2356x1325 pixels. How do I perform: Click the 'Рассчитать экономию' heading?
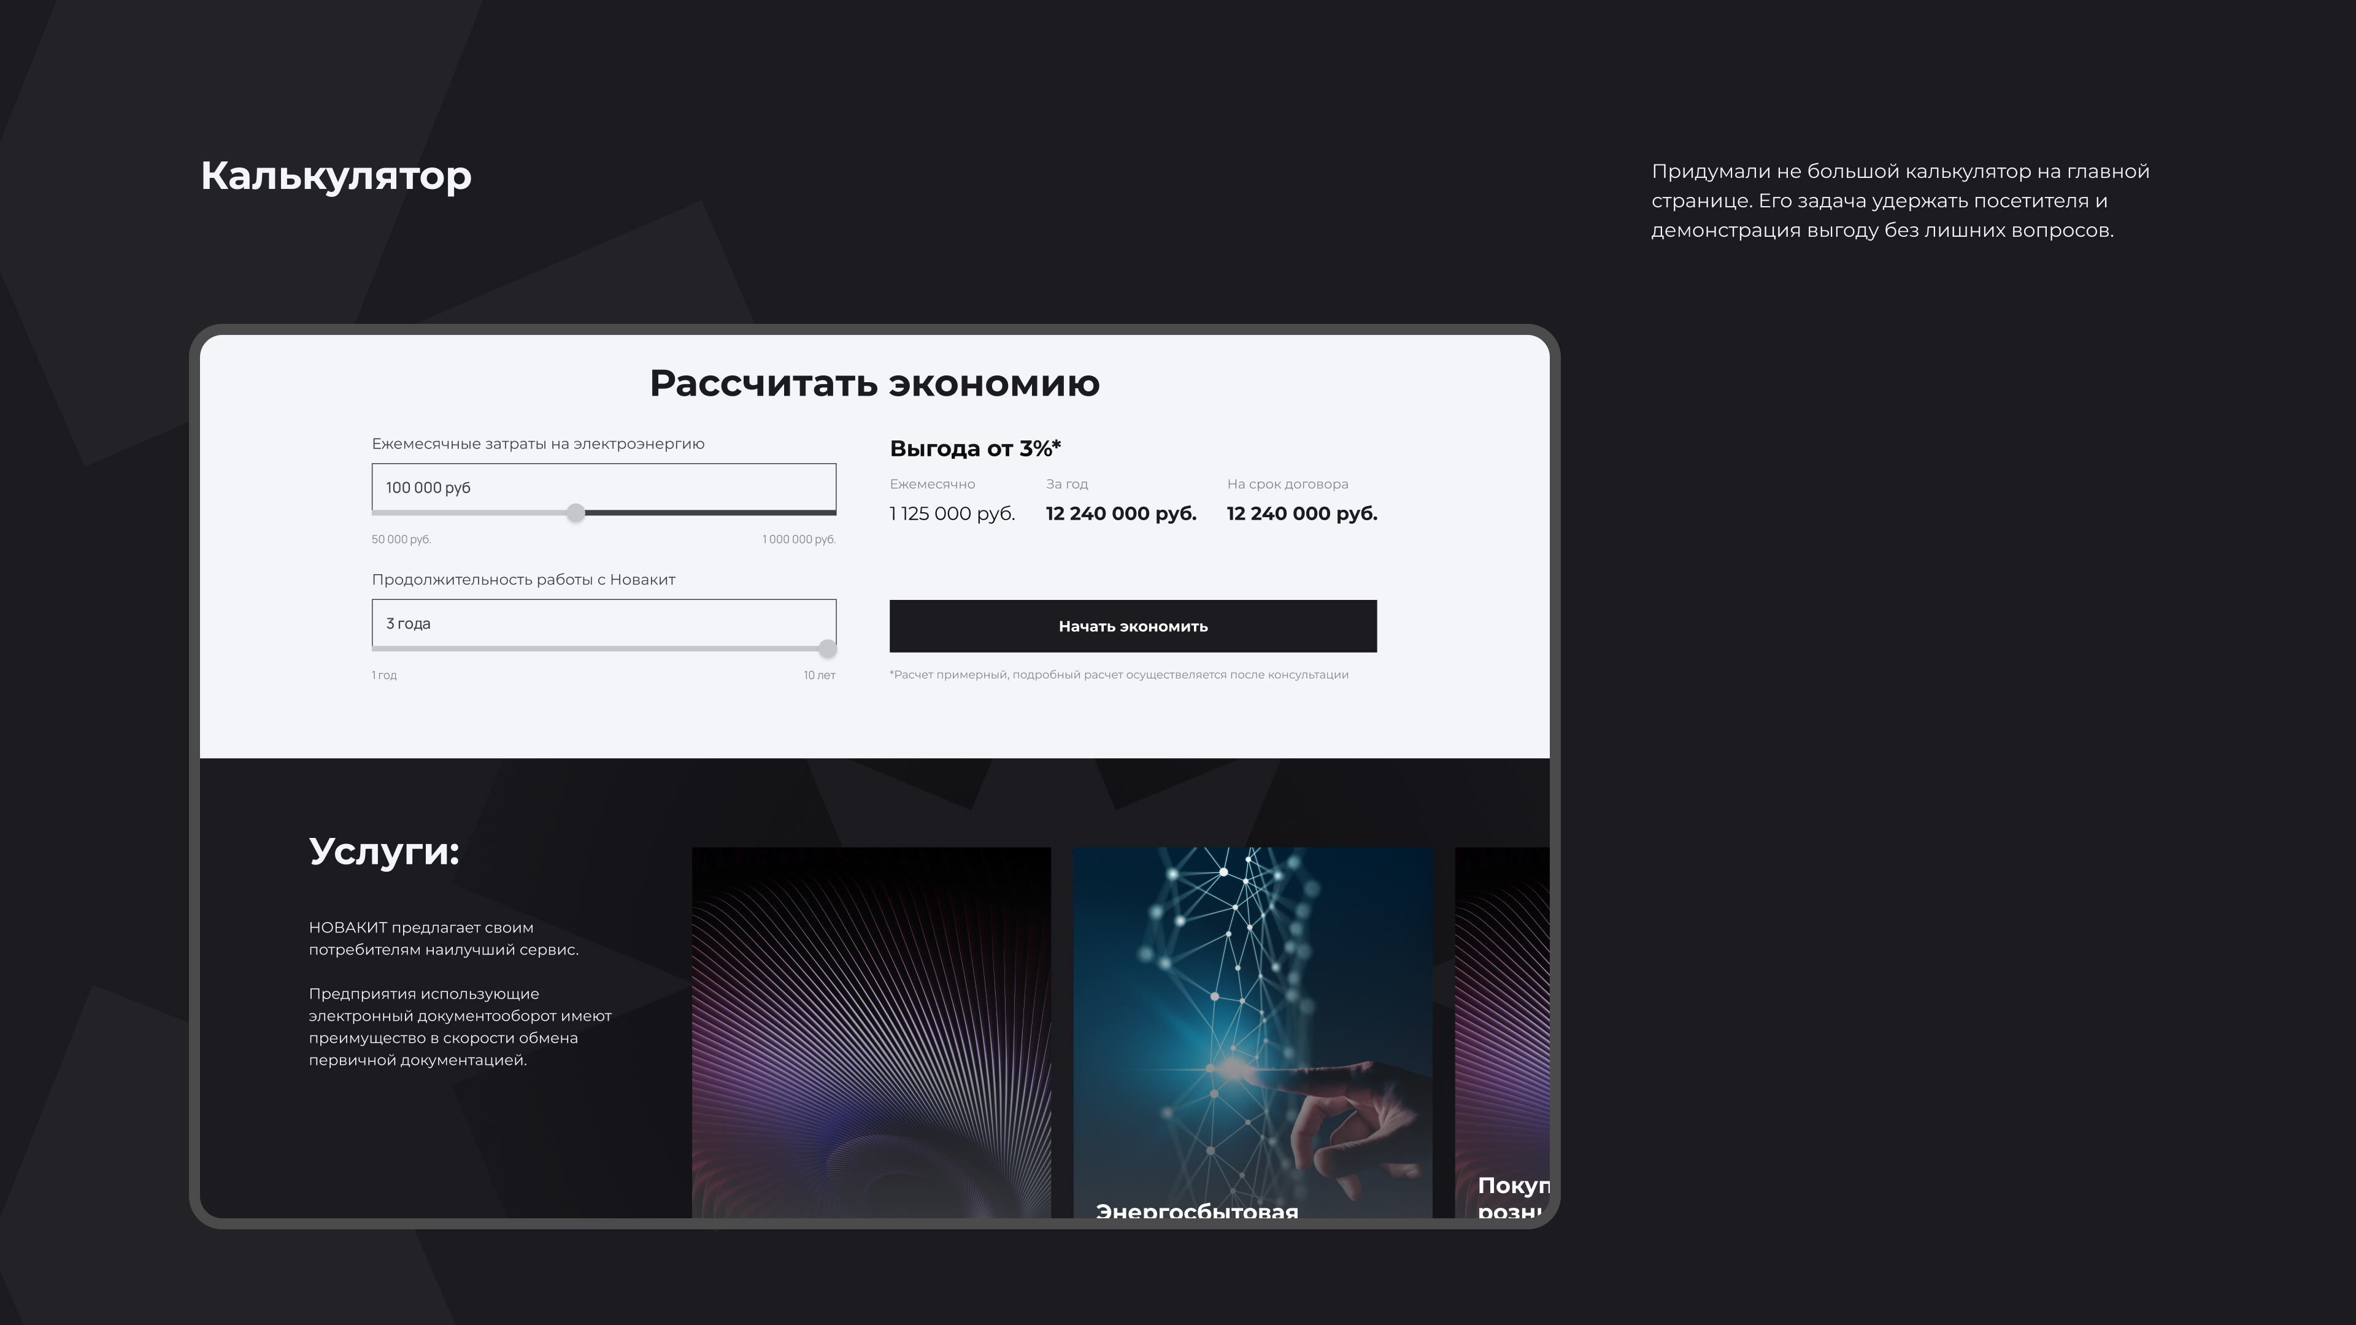(x=874, y=383)
